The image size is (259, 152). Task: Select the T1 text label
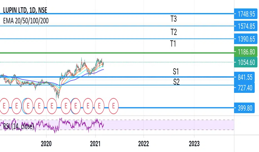point(173,44)
